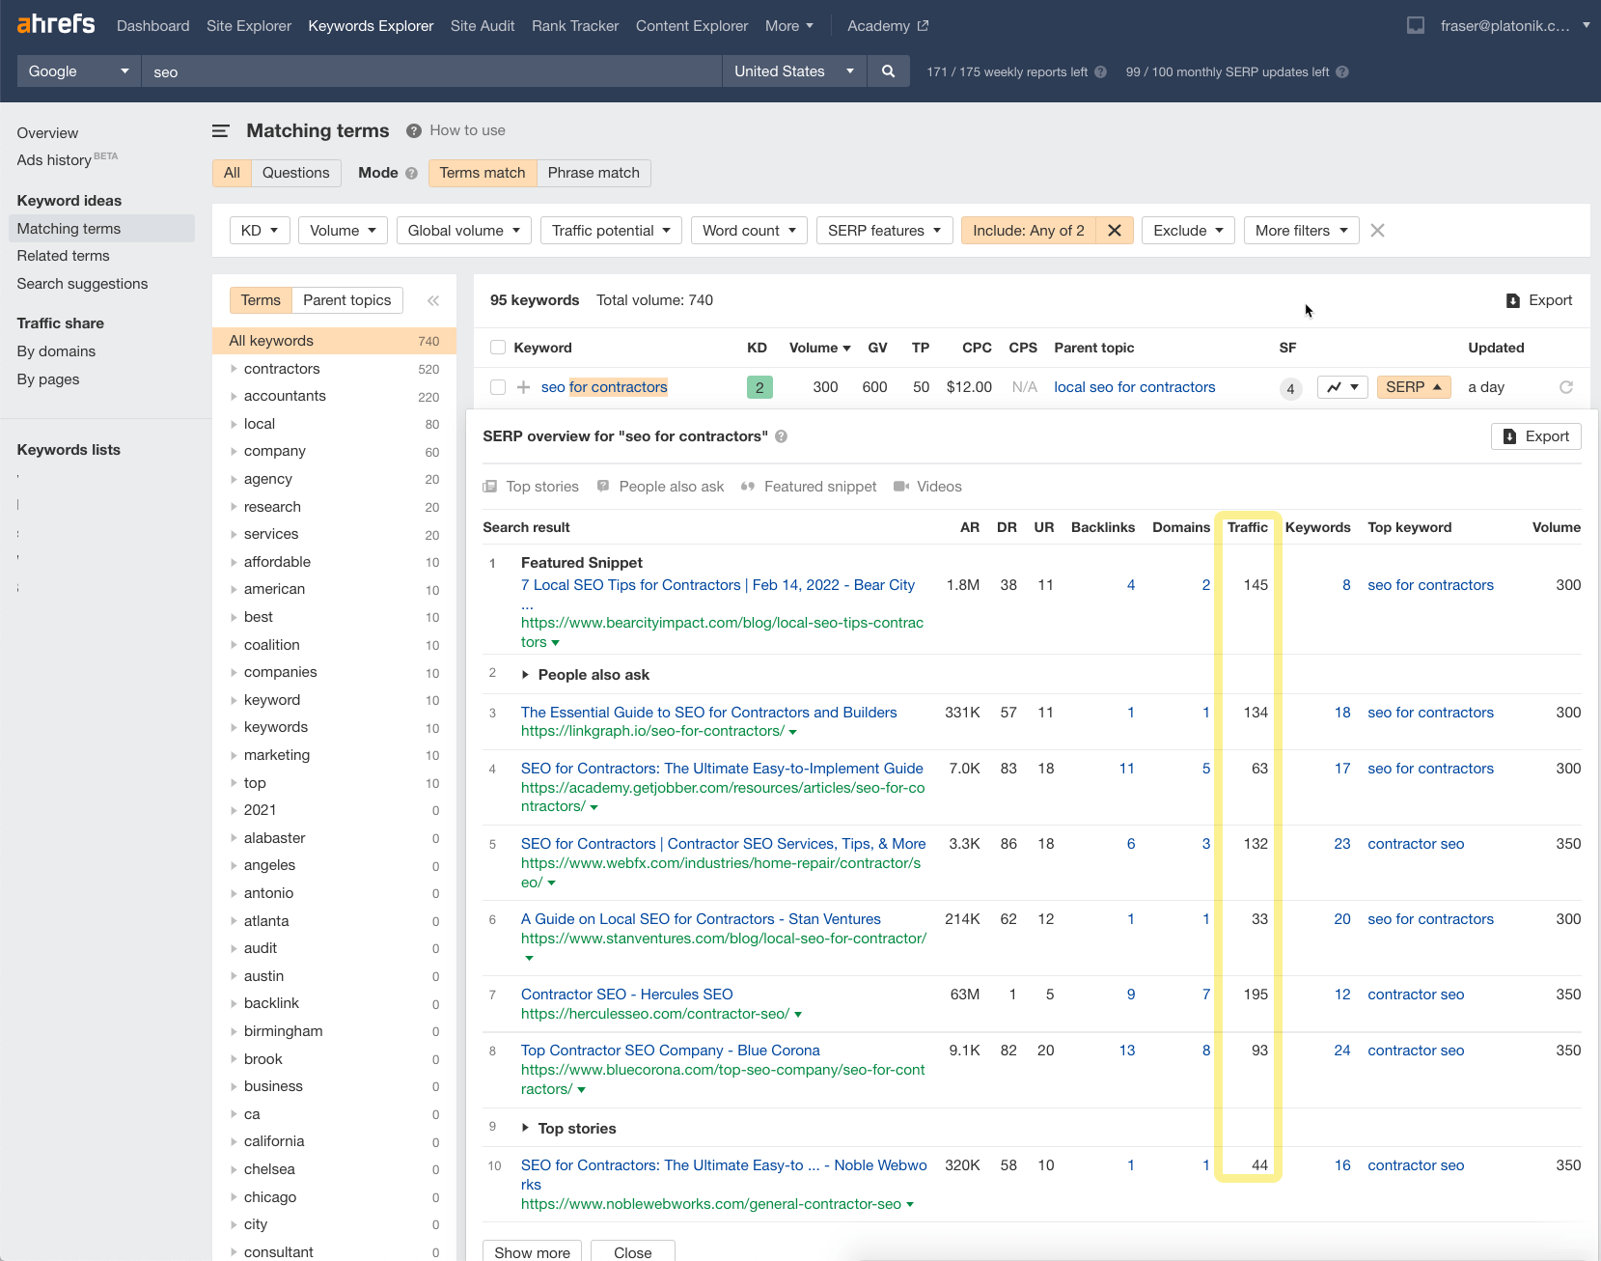1601x1261 pixels.
Task: Switch to the Parent topics tab
Action: point(347,300)
